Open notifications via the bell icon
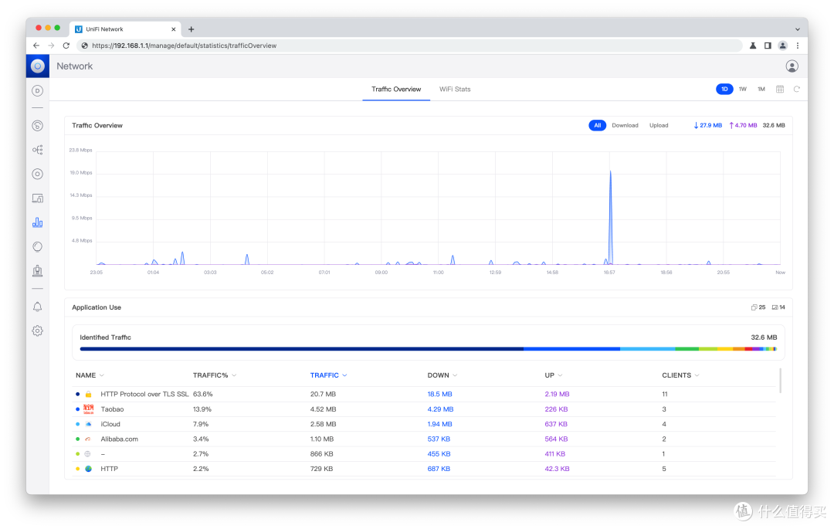 (x=37, y=307)
